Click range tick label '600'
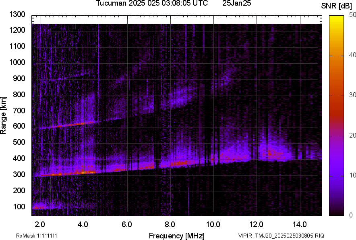The image size is (356, 240). point(19,126)
